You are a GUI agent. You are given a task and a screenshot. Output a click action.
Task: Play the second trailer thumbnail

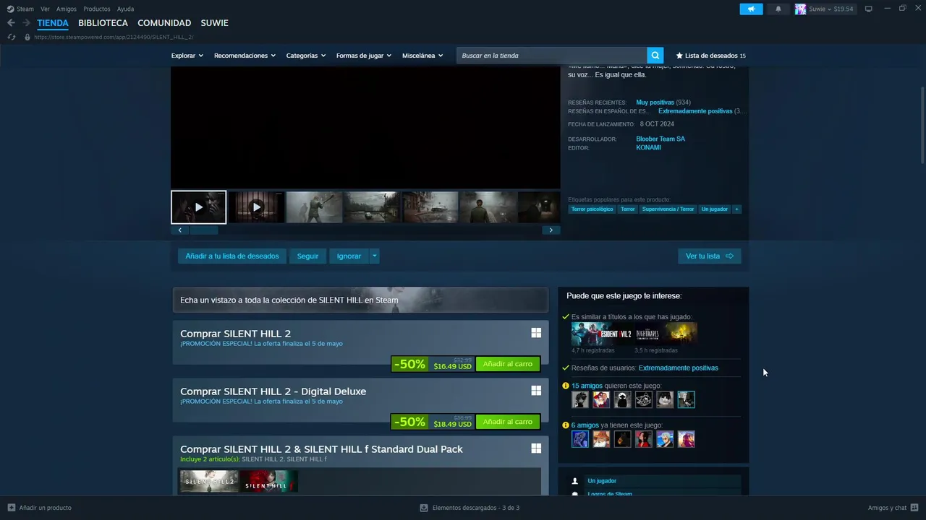(x=256, y=207)
